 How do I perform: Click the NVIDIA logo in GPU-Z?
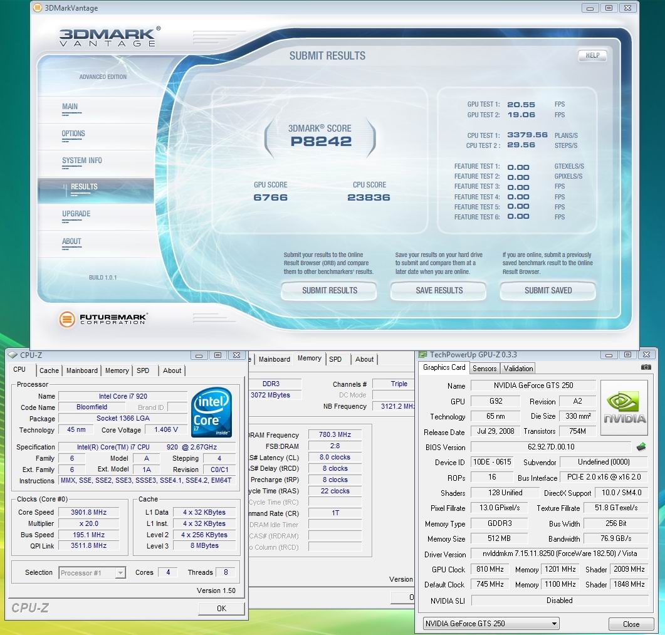tap(624, 408)
